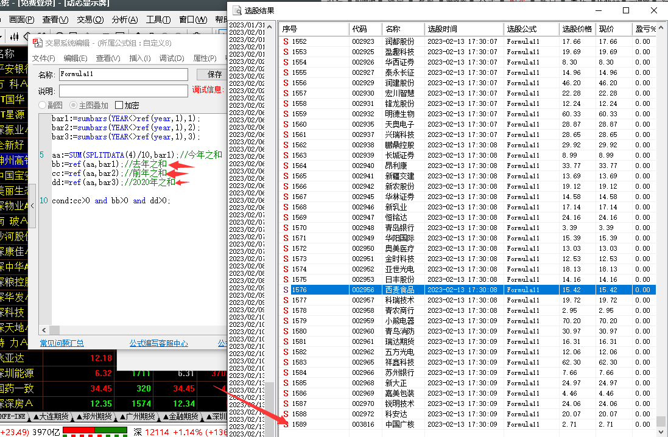Click the results table scroll-up arrow
Image resolution: width=668 pixels, height=437 pixels.
click(x=661, y=28)
